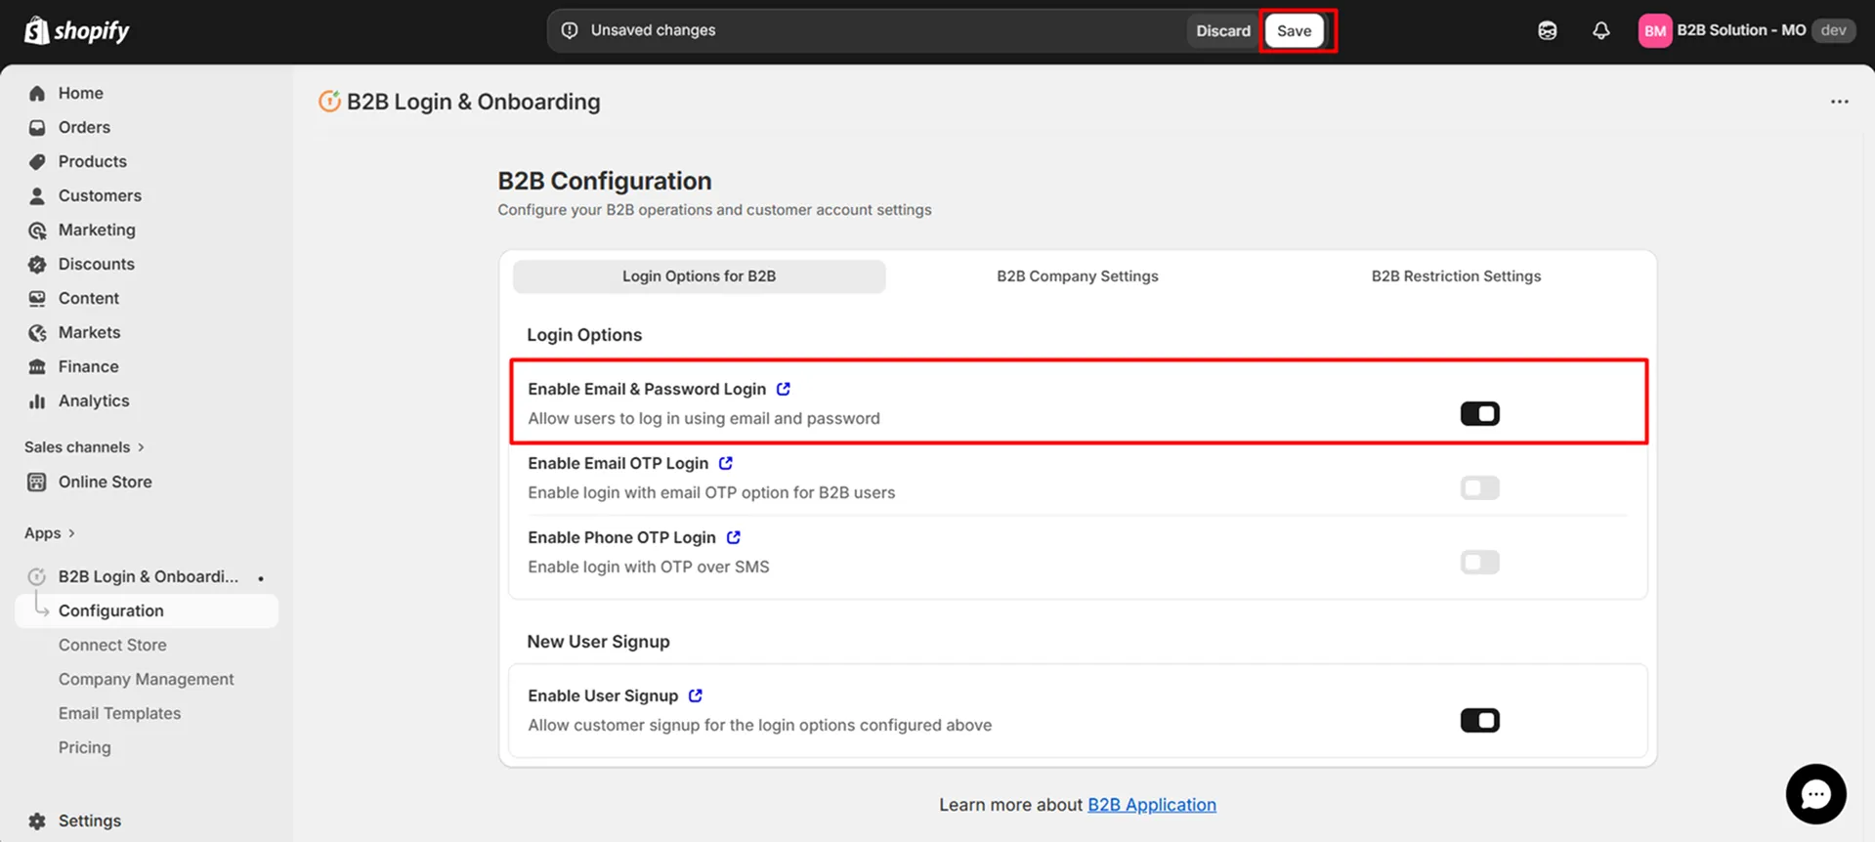Toggle Enable Email OTP Login switch
Screen dimensions: 1875x842
1479,487
